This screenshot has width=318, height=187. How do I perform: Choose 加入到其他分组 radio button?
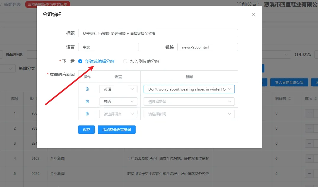pyautogui.click(x=125, y=61)
